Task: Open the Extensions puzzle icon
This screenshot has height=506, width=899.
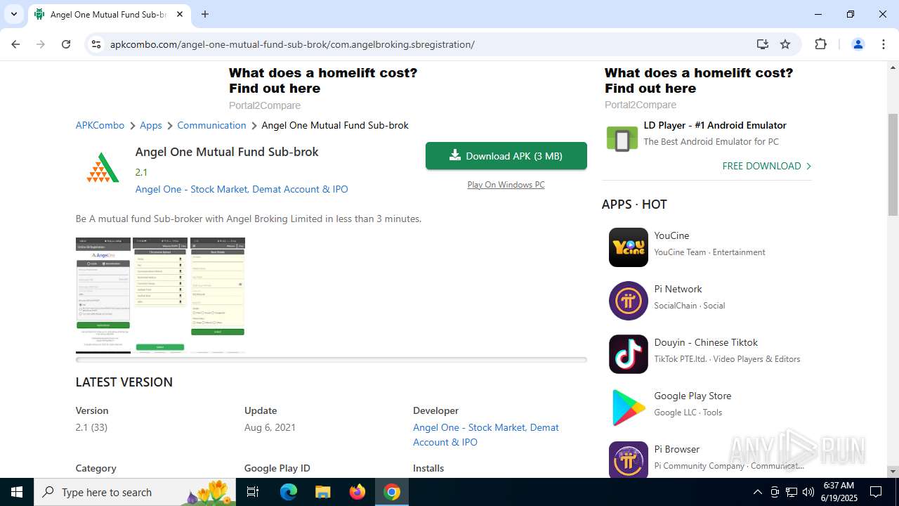Action: (x=820, y=44)
